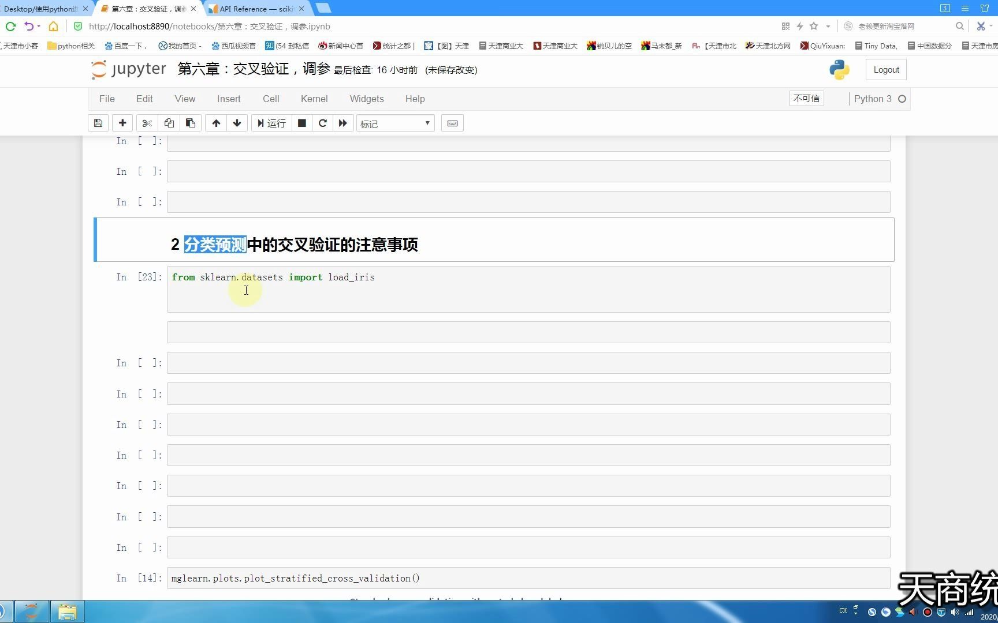Switch to Desktop/使用python browser tab

[40, 9]
